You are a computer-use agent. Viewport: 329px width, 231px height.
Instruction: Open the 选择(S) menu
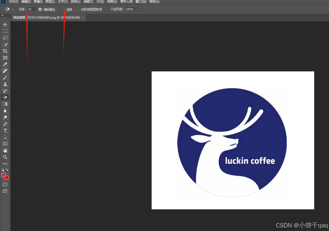(x=75, y=2)
